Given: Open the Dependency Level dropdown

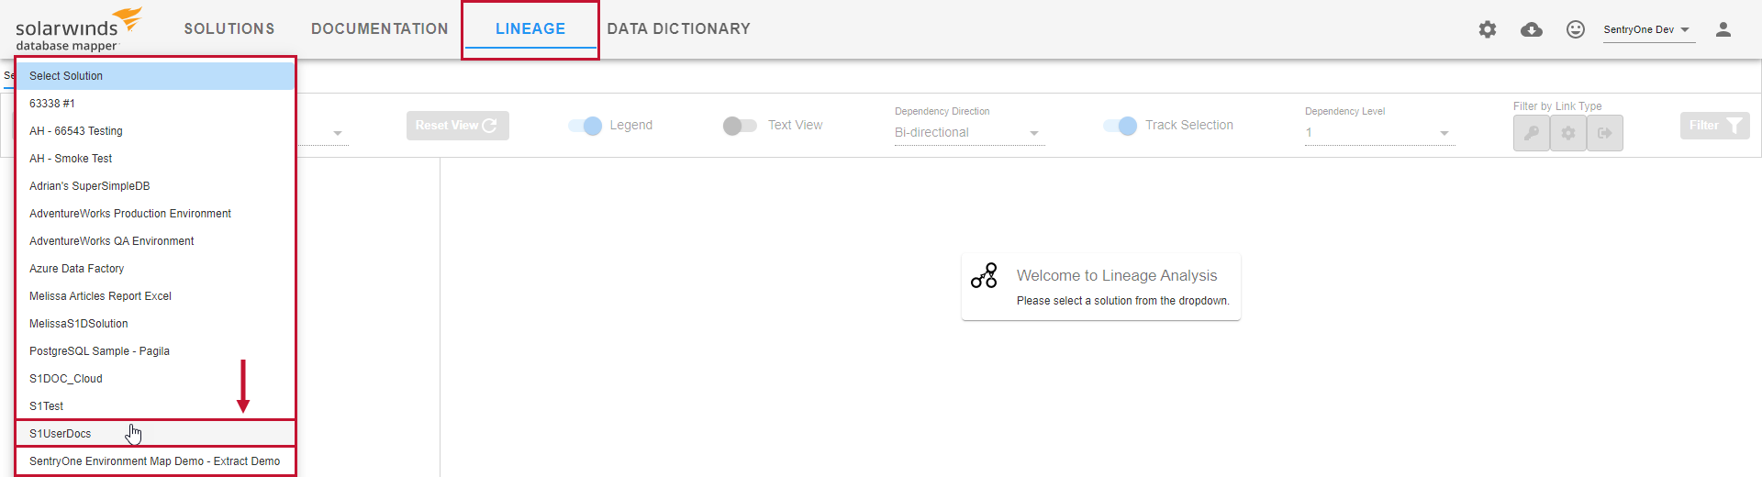Looking at the screenshot, I should (1379, 133).
